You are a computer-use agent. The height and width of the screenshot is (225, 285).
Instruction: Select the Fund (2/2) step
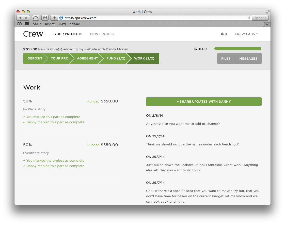coord(116,58)
